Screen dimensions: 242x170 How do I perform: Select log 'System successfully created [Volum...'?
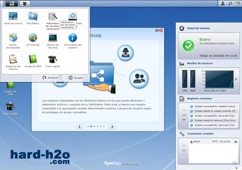pyautogui.click(x=213, y=107)
